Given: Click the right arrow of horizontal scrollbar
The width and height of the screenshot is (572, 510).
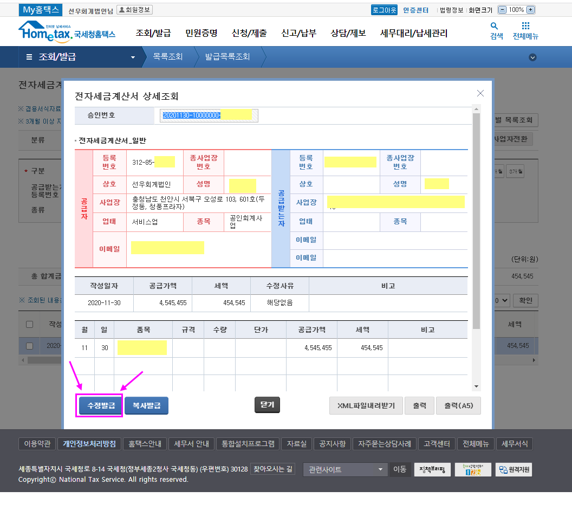Looking at the screenshot, I should [x=534, y=360].
